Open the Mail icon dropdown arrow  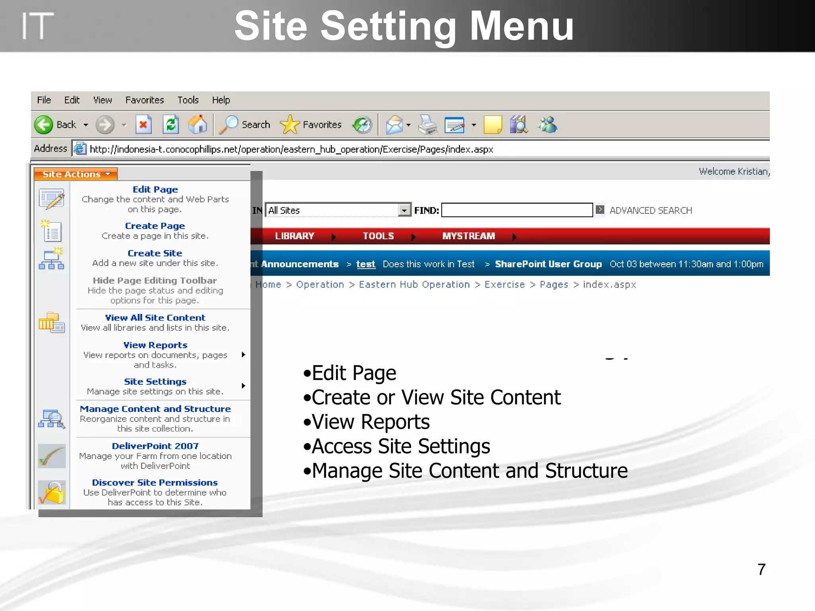408,125
